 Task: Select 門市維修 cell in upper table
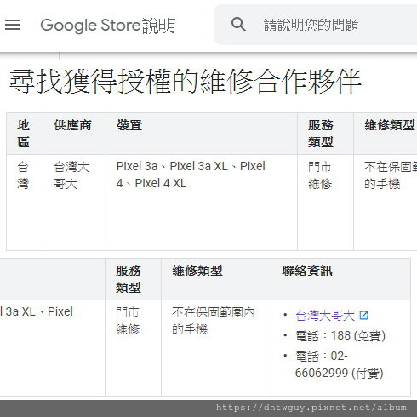point(325,203)
